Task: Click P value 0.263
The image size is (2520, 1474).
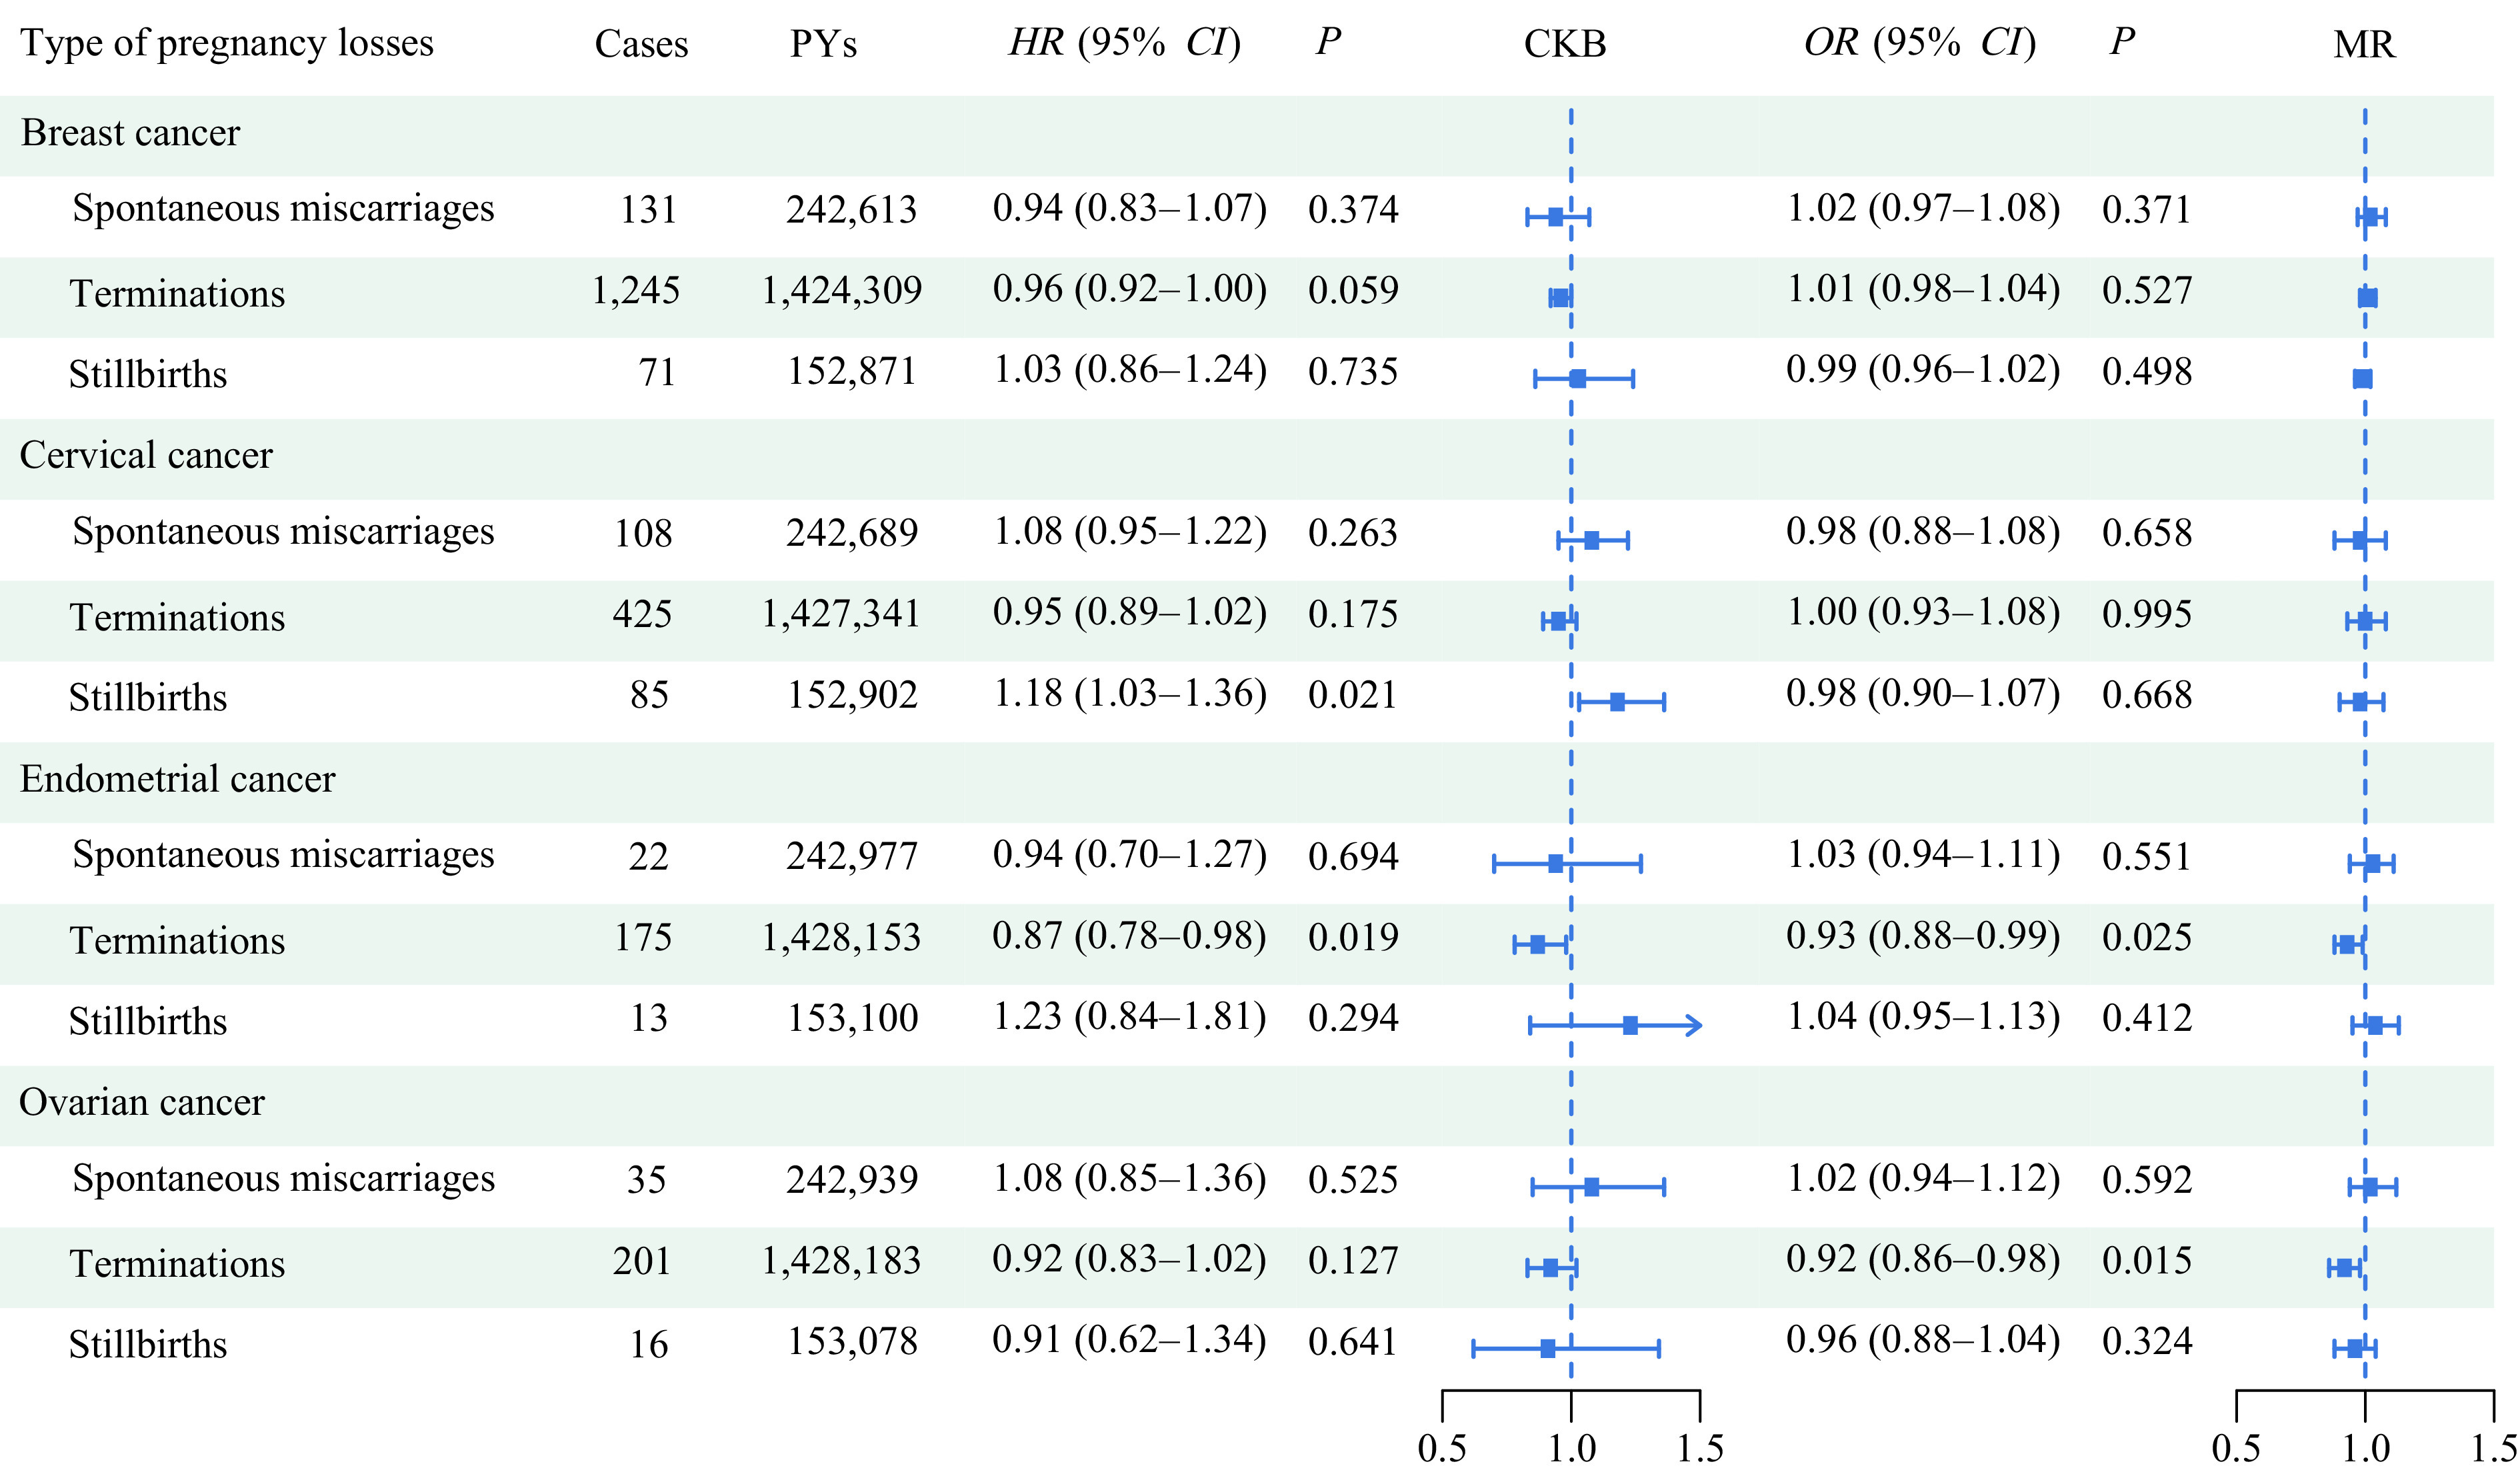Action: tap(1353, 534)
